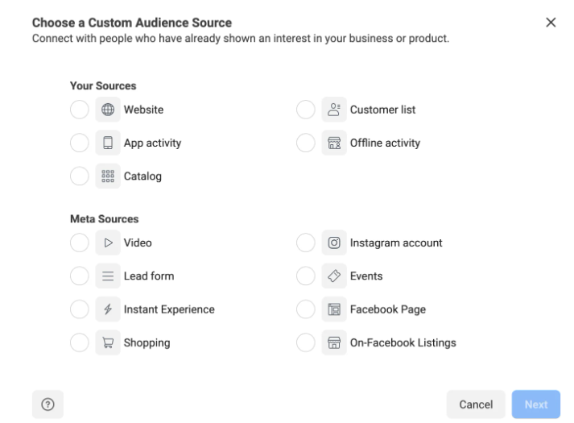The image size is (574, 423).
Task: Click the Offline activity store icon
Action: coord(333,143)
